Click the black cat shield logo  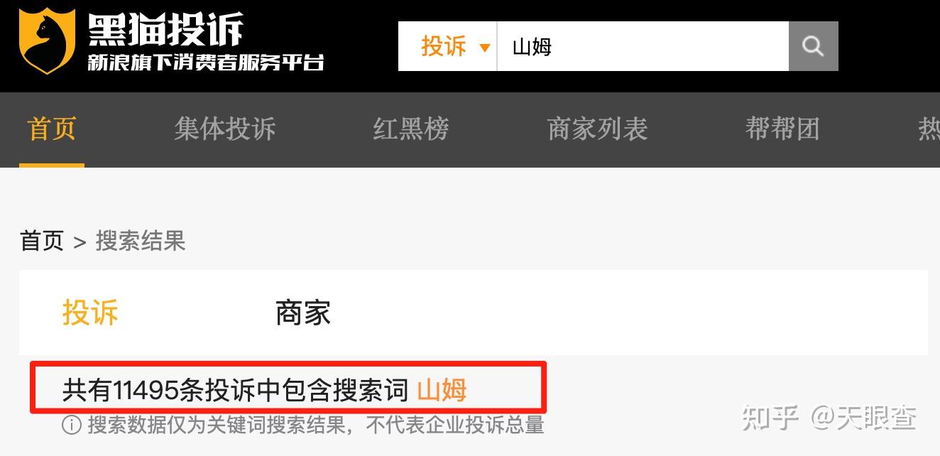coord(47,40)
